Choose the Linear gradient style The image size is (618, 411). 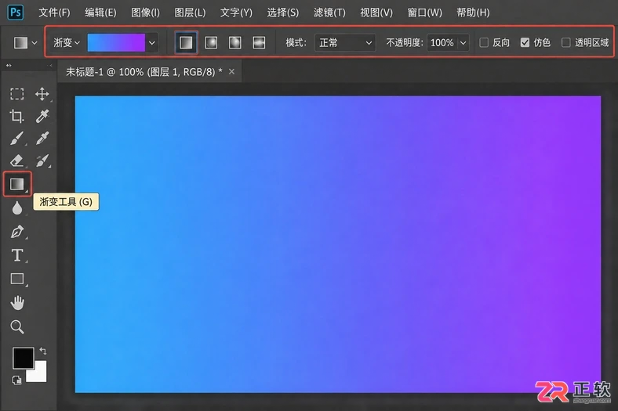click(186, 42)
